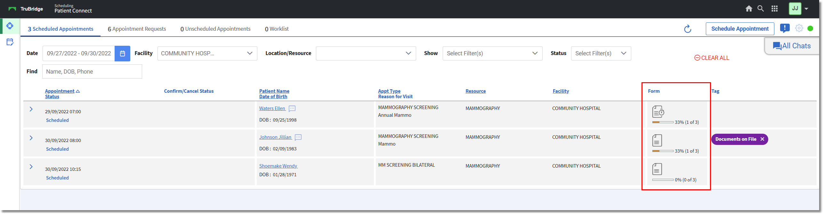Open Location/Resource dropdown
This screenshot has height=214, width=823.
[366, 53]
